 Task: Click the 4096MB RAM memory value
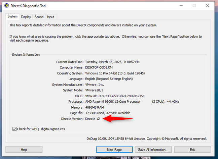95,107
